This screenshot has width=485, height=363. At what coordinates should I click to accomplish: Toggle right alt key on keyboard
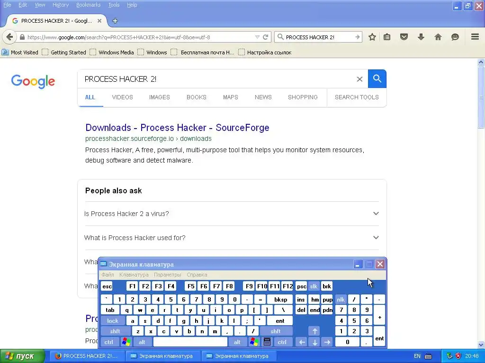tap(237, 342)
